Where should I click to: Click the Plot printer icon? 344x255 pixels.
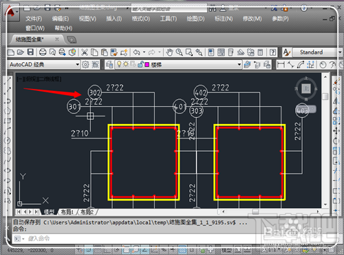(x=43, y=52)
